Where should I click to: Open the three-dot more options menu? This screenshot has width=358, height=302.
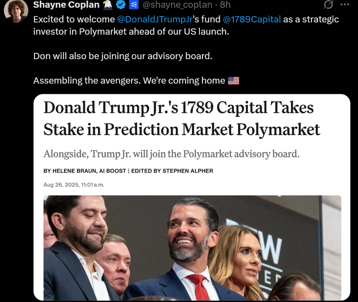click(x=345, y=4)
